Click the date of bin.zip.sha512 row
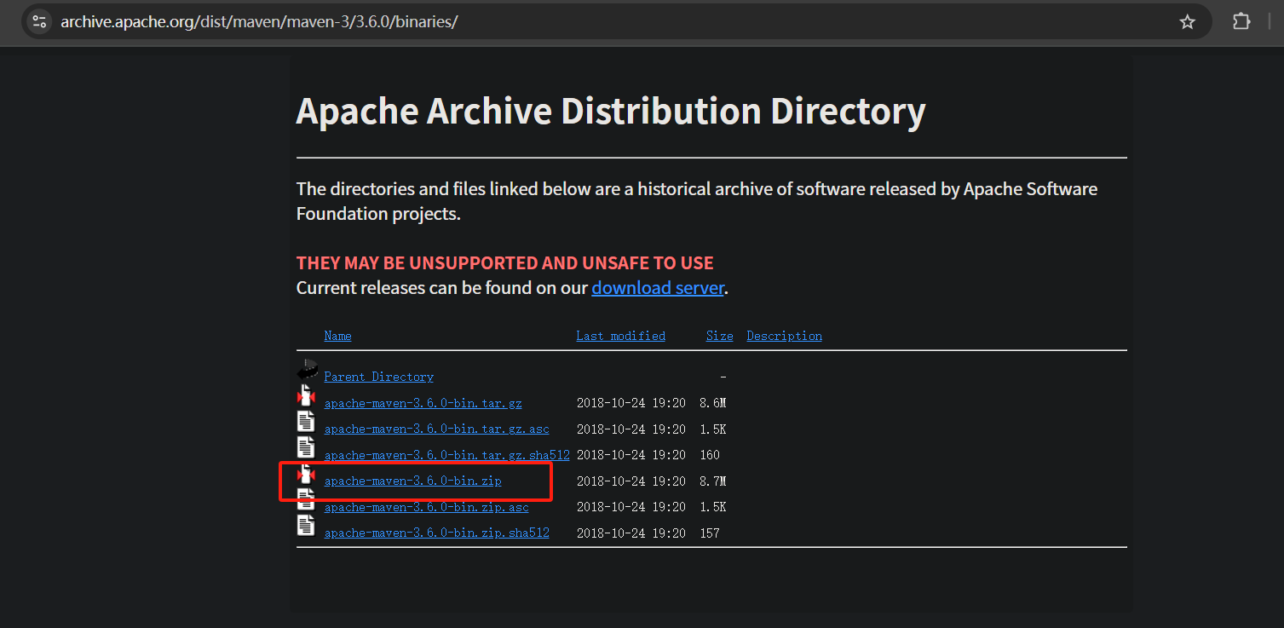Screen dimensions: 1284x628 pos(630,533)
